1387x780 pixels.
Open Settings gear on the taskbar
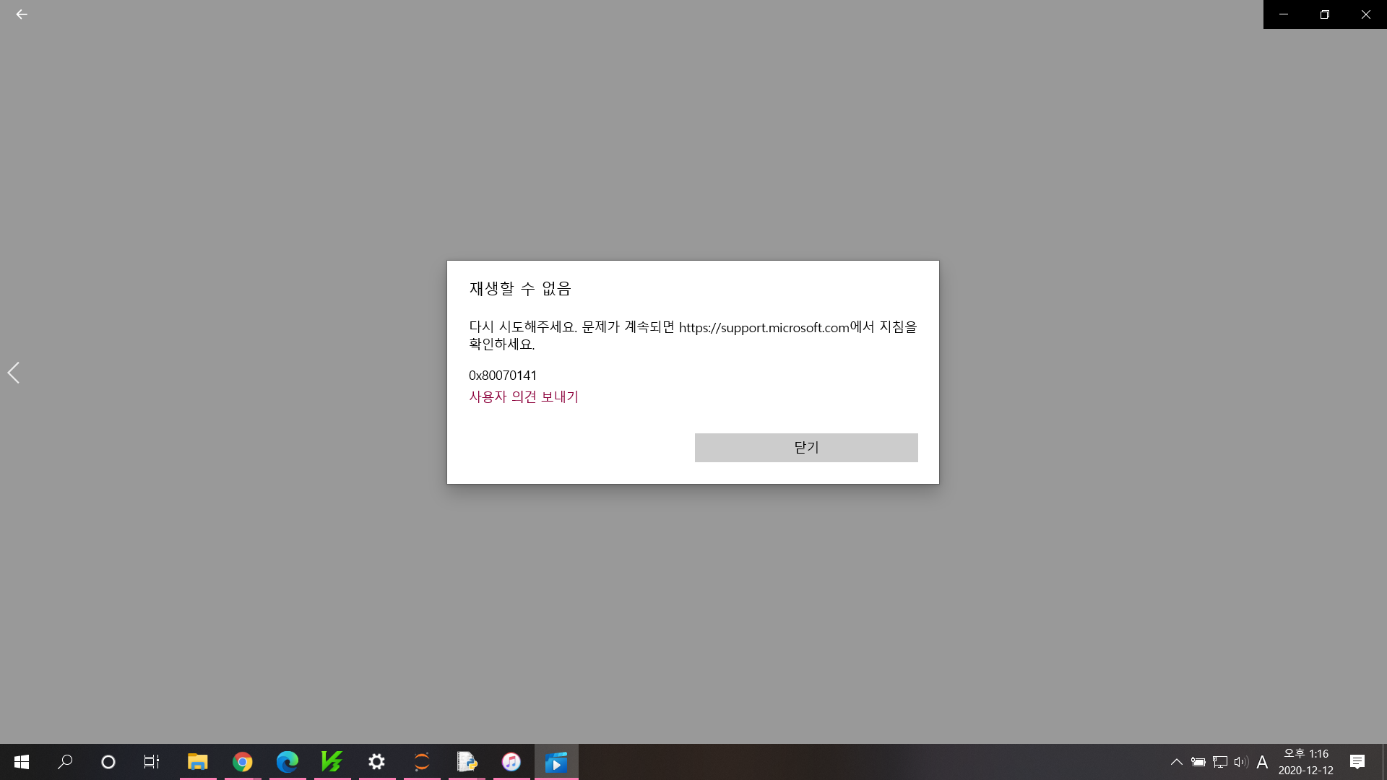point(377,762)
